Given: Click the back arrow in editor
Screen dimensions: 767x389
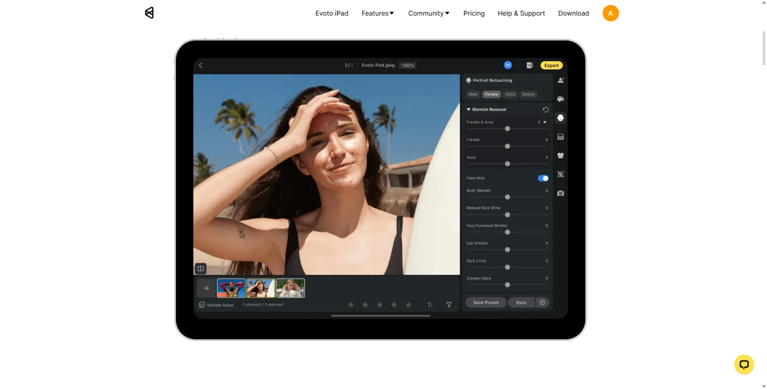Looking at the screenshot, I should click(201, 66).
